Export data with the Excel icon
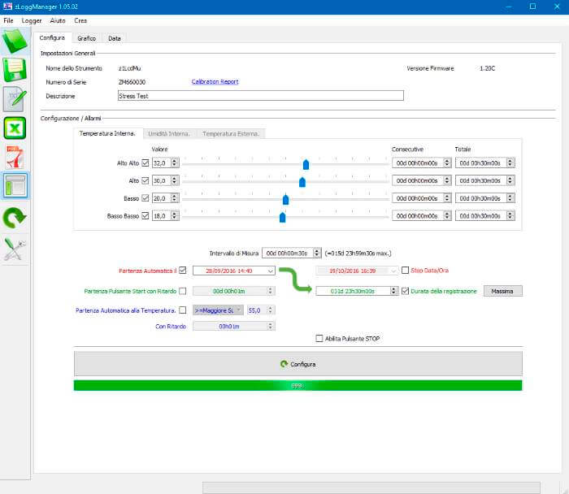Screen dimensions: 569x494 pos(15,129)
